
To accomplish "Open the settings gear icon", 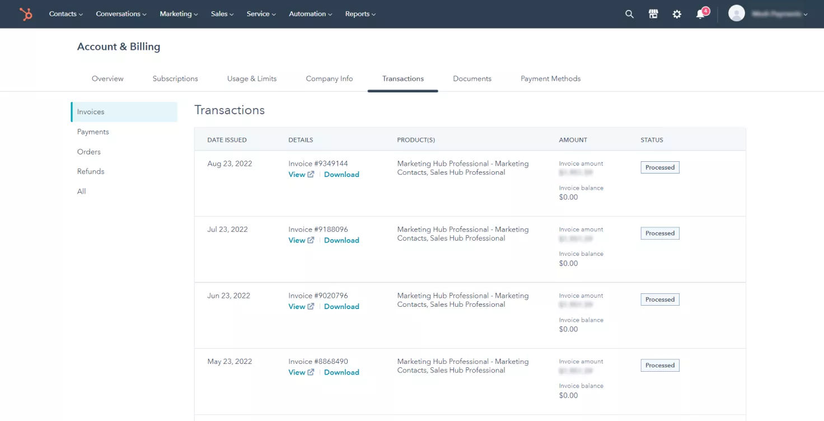I will 677,14.
